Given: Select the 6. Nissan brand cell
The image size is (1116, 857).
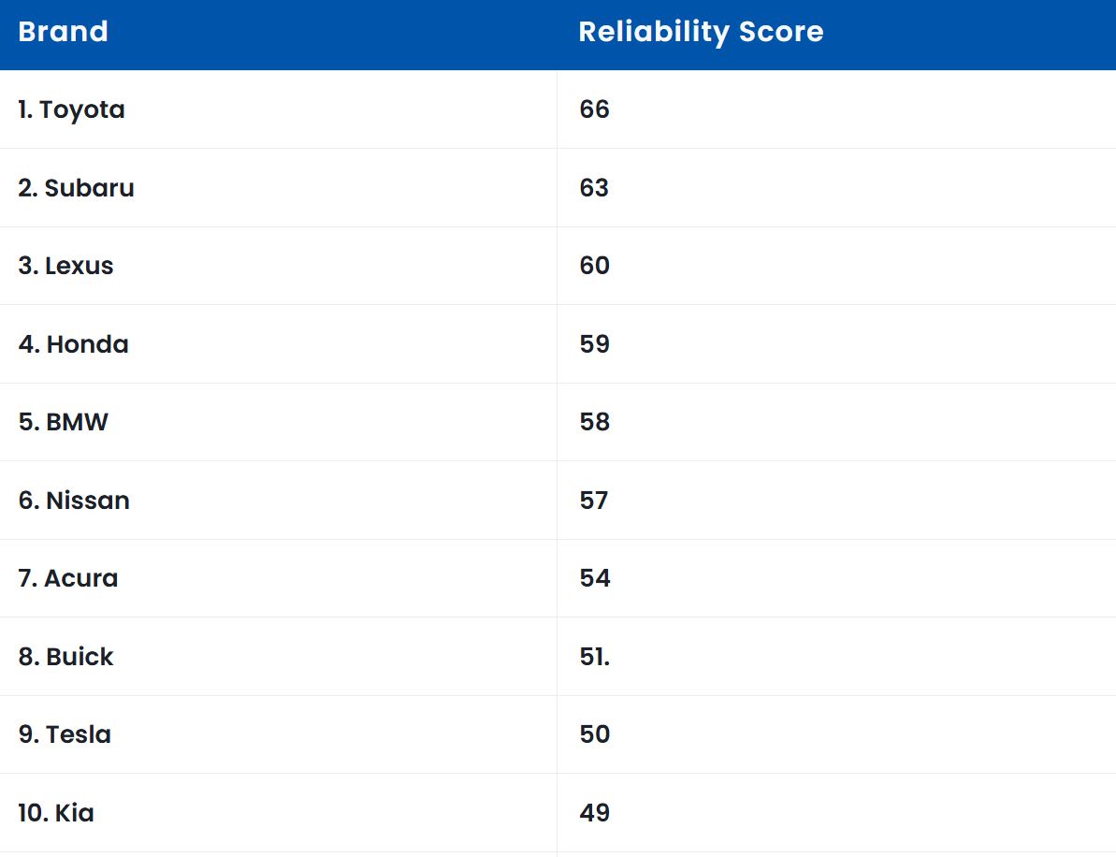Looking at the screenshot, I should point(74,501).
